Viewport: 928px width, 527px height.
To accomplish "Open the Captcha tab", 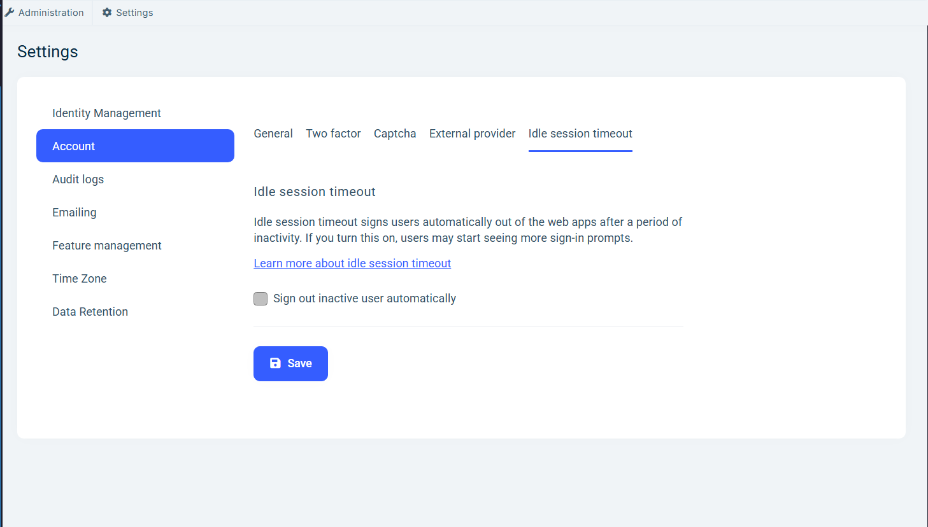I will tap(395, 133).
